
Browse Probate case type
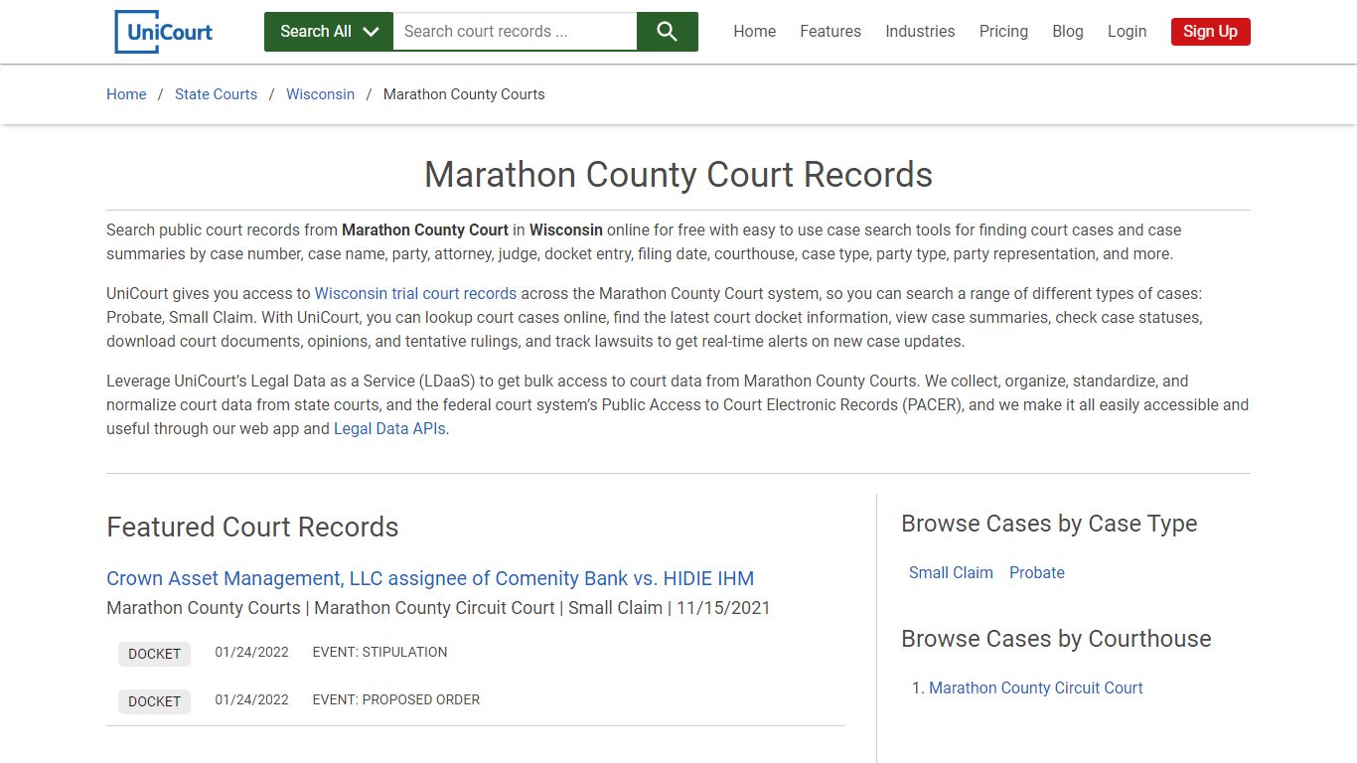click(1036, 573)
